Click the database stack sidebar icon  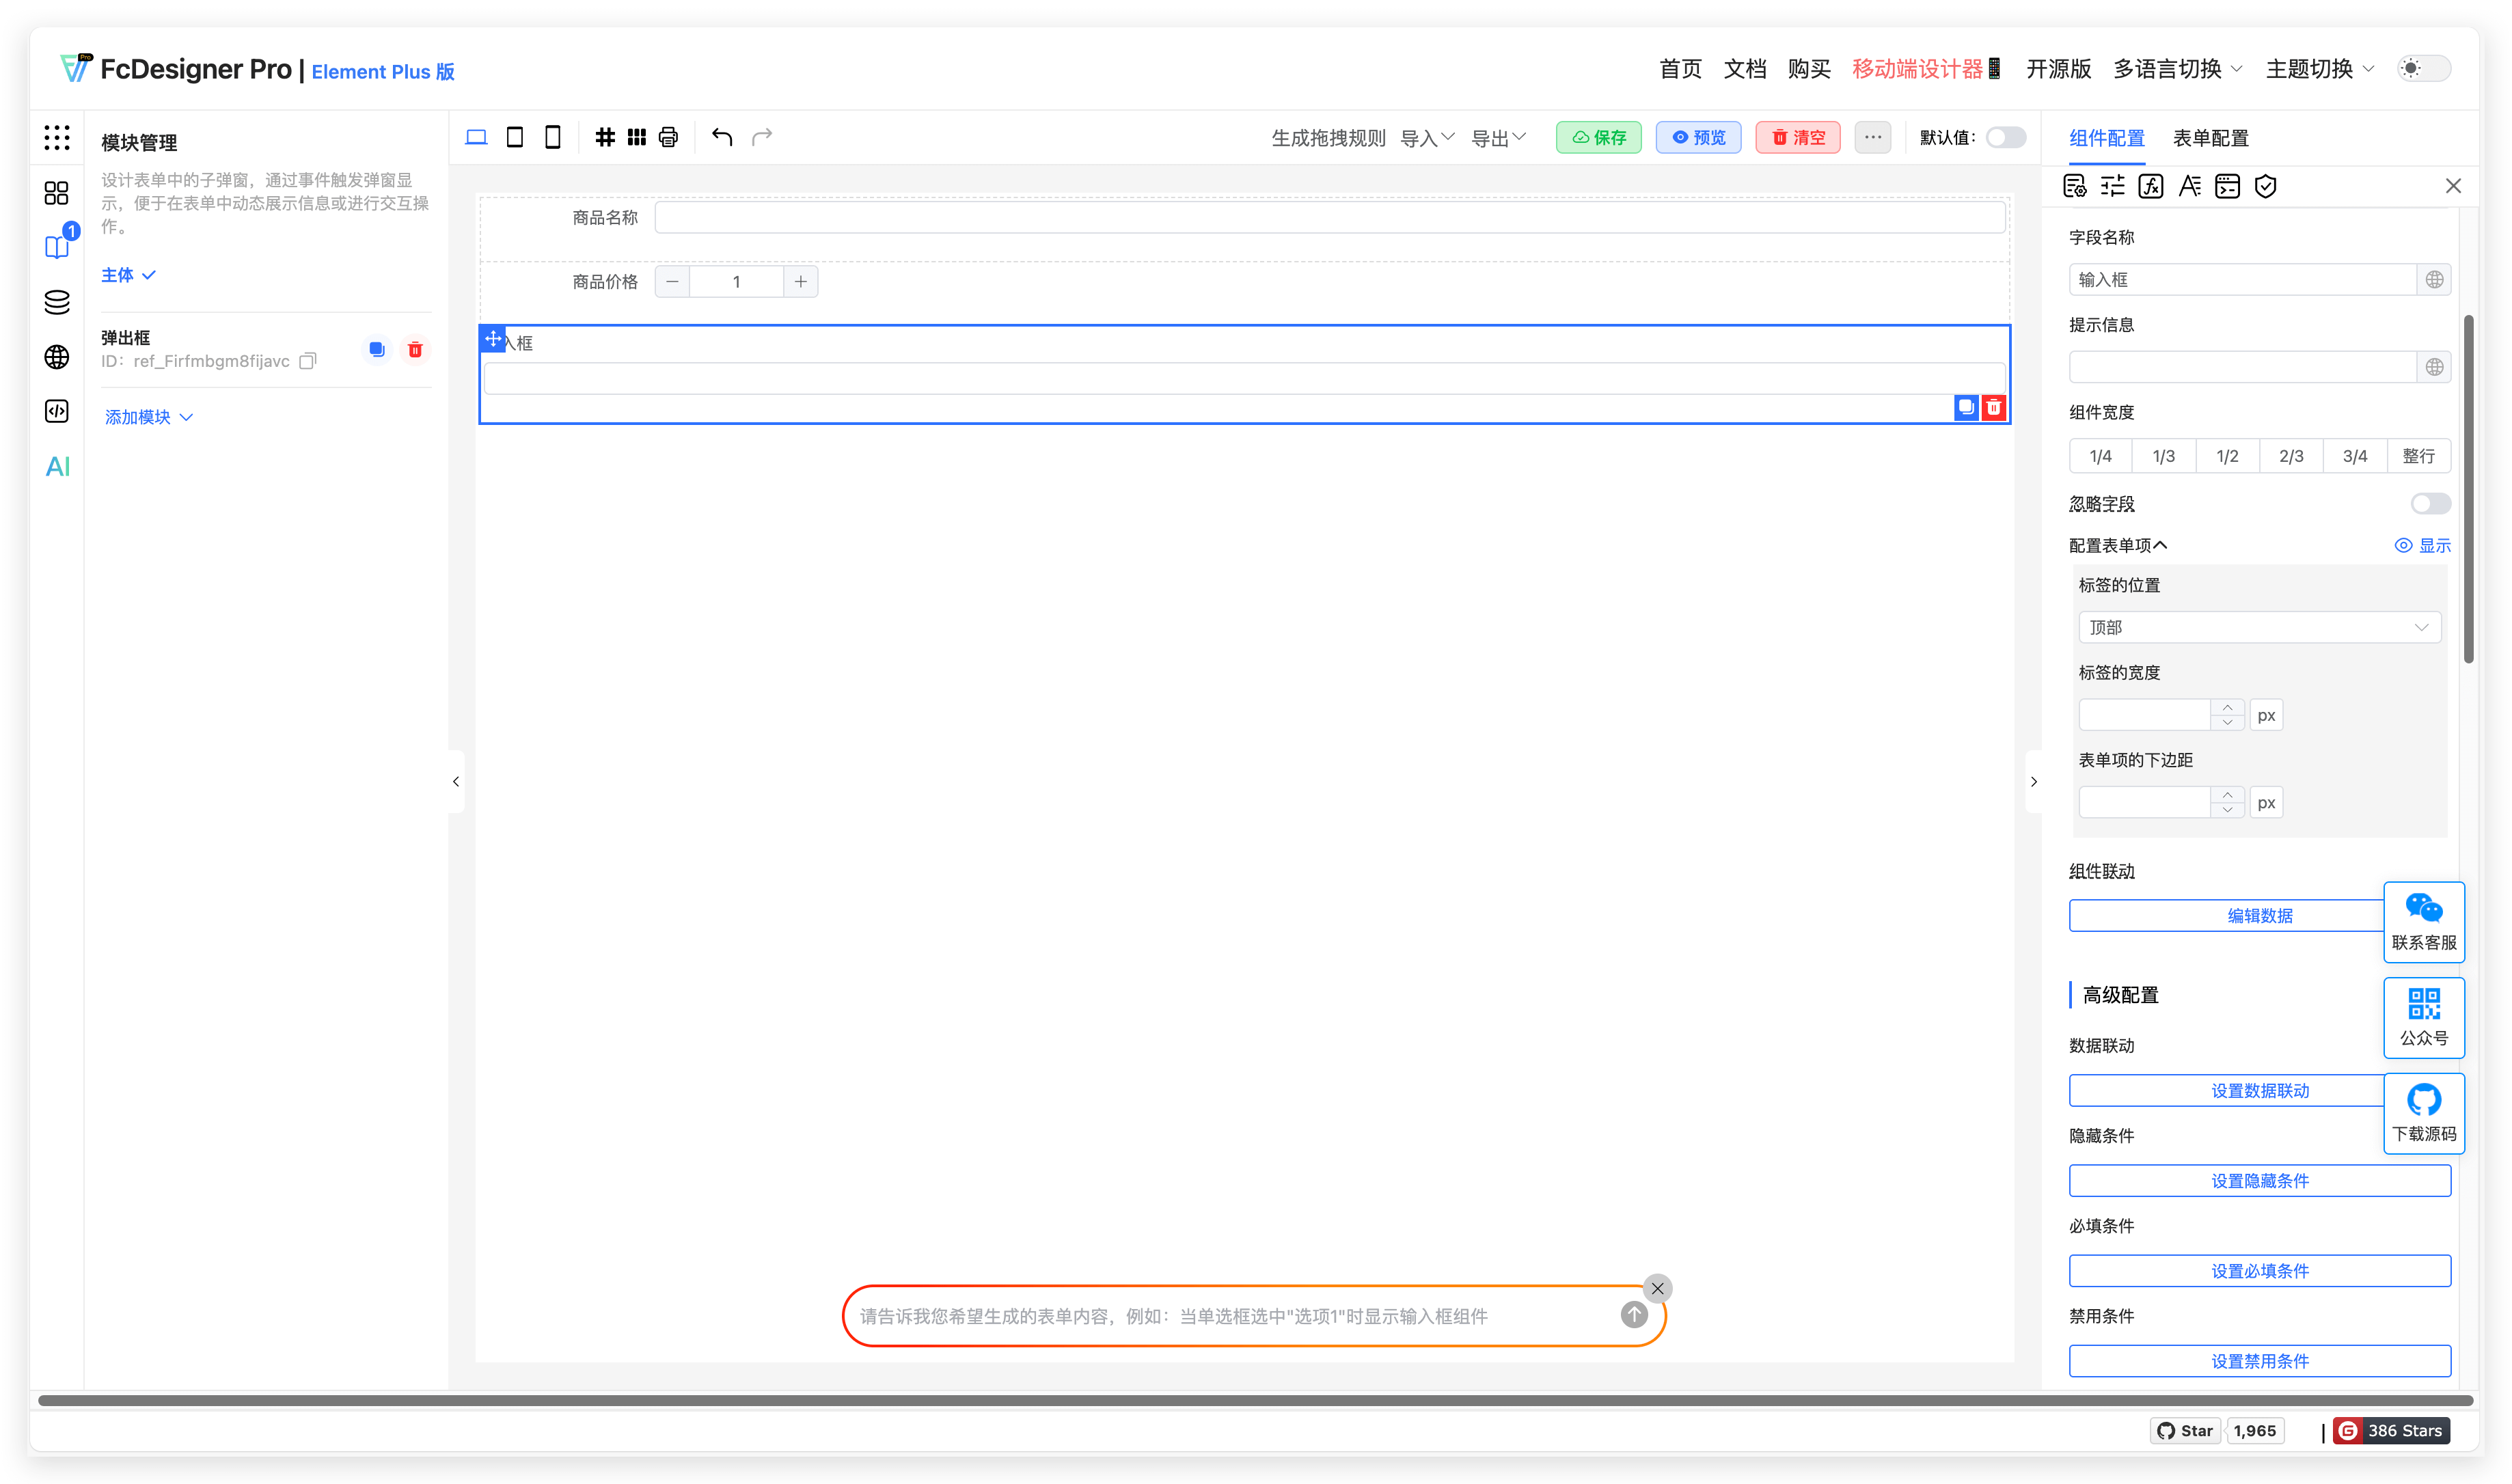[x=57, y=302]
